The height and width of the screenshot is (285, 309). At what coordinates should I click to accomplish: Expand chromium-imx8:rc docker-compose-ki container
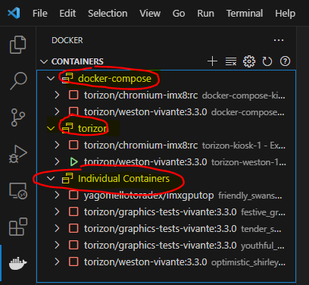[x=57, y=95]
